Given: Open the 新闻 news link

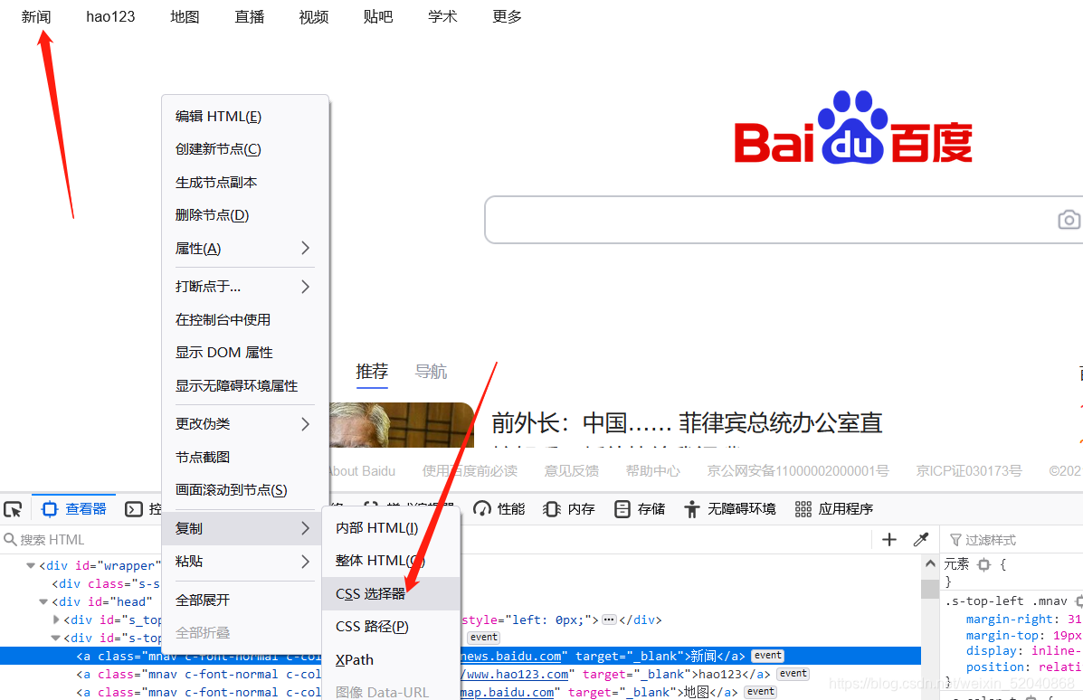Looking at the screenshot, I should point(36,16).
